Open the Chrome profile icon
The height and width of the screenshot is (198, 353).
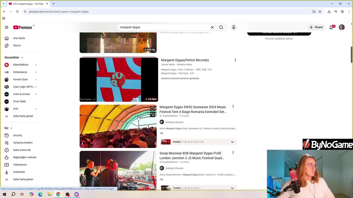342,12
